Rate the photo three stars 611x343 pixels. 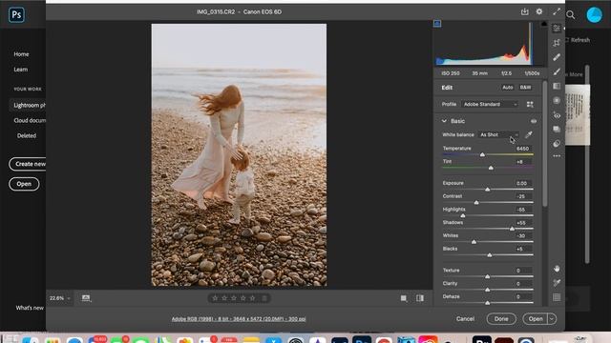tap(234, 298)
